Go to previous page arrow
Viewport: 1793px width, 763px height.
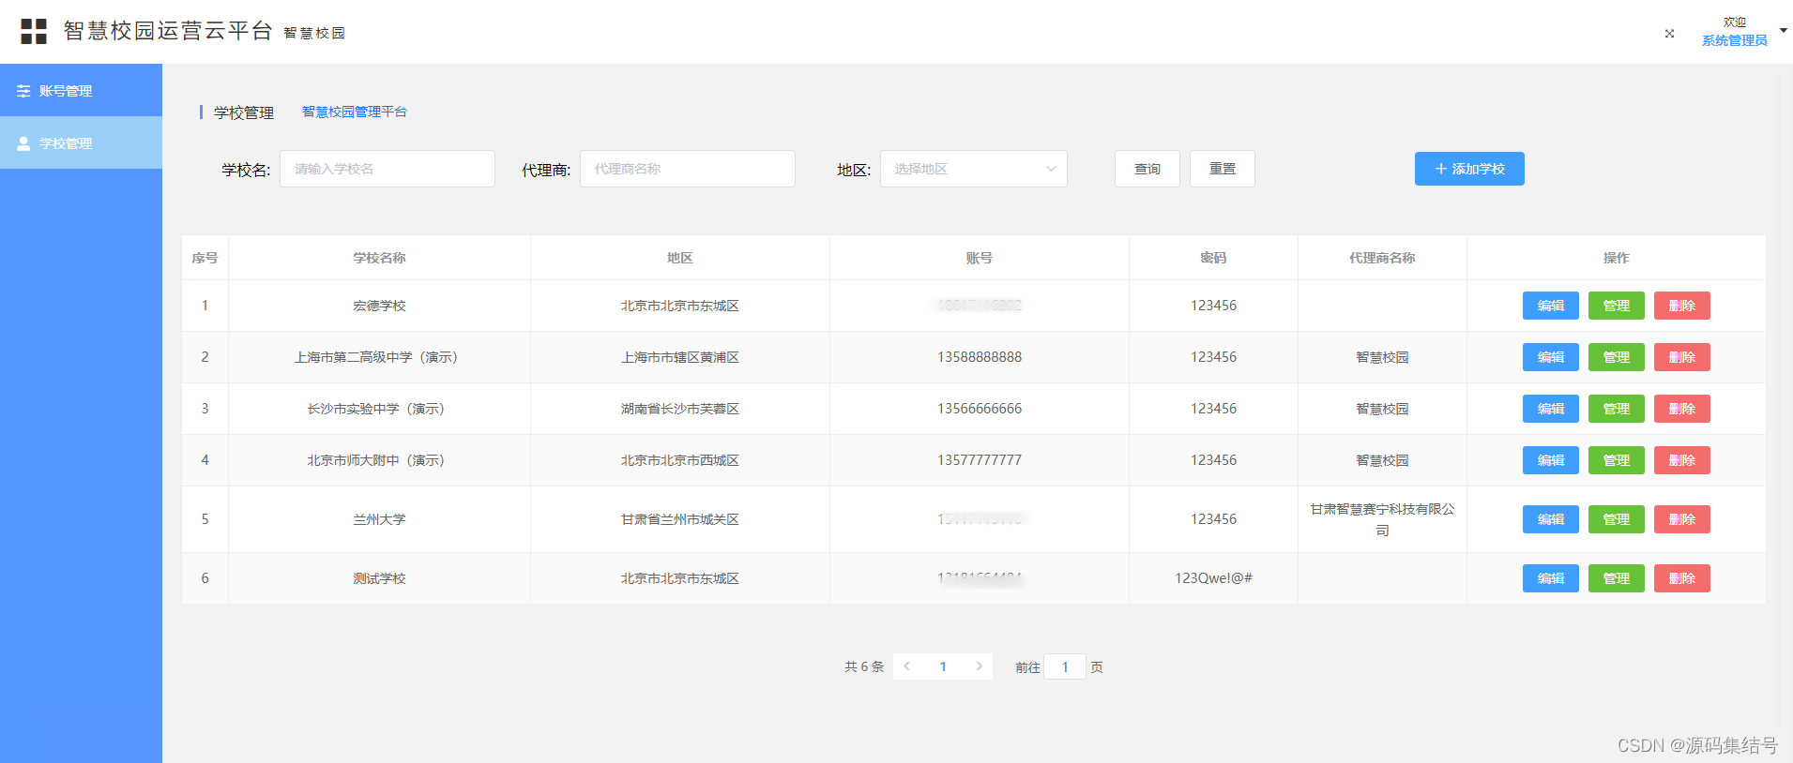pos(906,666)
